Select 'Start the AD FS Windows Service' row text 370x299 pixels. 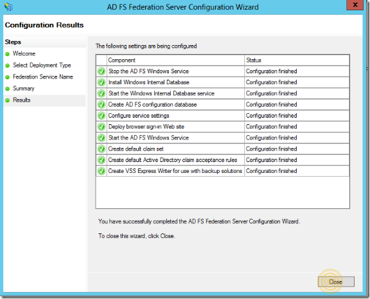148,138
